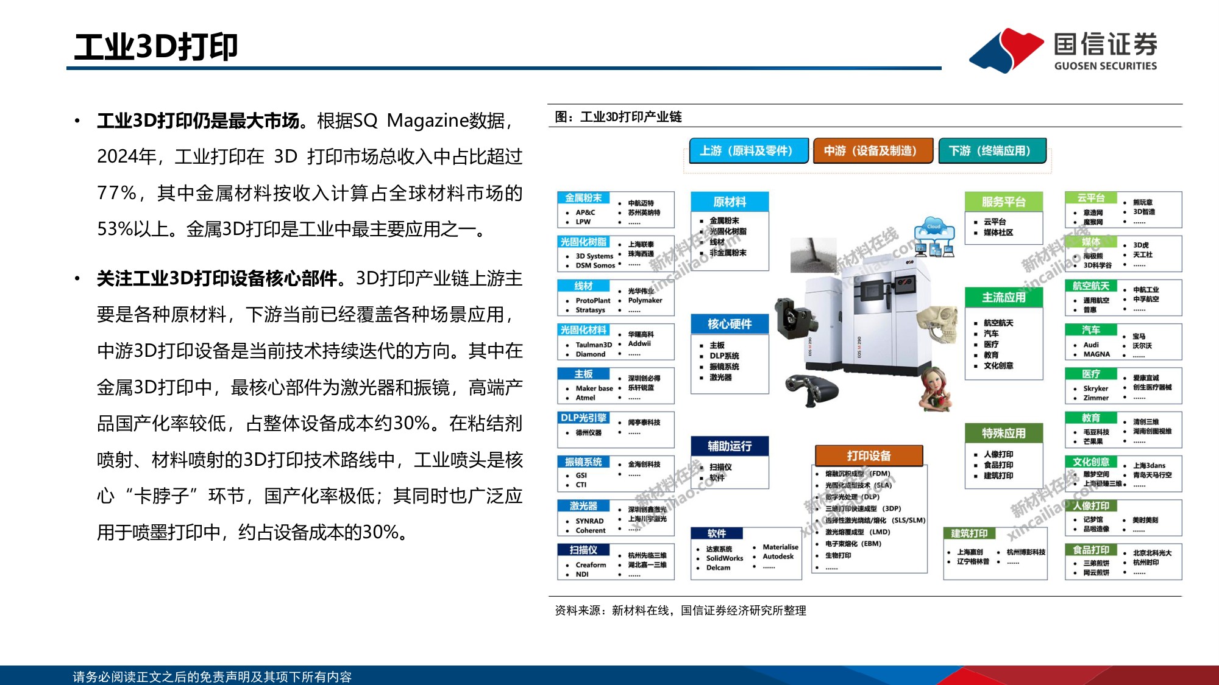
Task: Click the cloud network icon in diagram
Action: [x=934, y=236]
